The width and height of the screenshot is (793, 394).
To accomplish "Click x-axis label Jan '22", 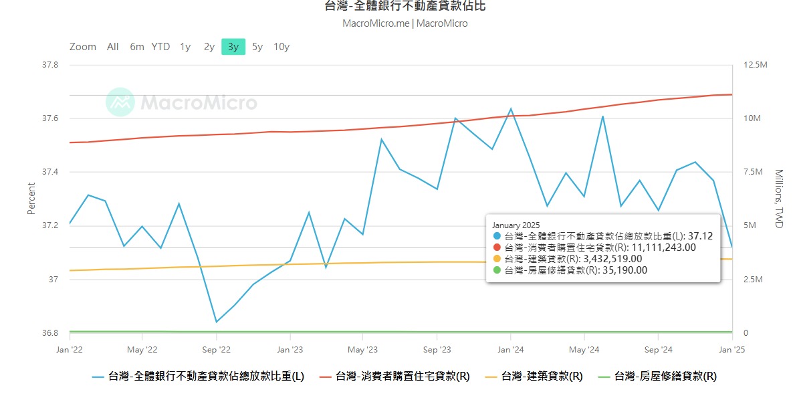I will (70, 349).
